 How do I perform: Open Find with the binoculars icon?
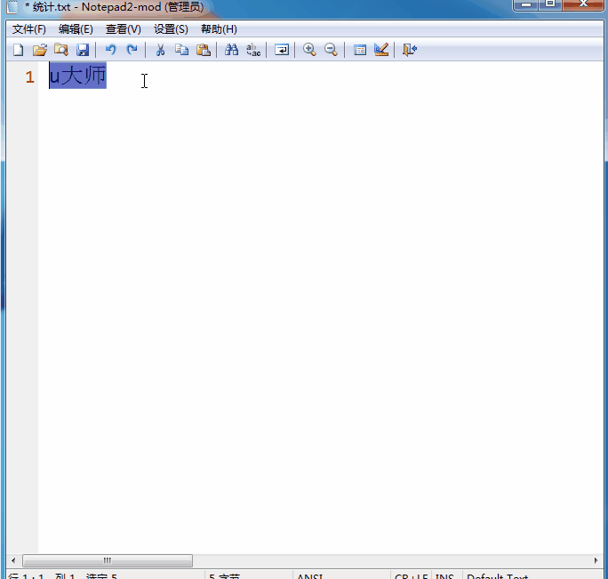click(x=231, y=50)
